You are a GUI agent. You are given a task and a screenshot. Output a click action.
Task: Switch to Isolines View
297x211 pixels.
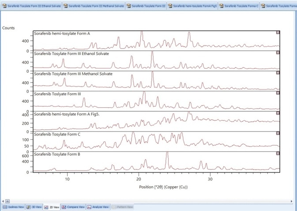(x=13, y=207)
